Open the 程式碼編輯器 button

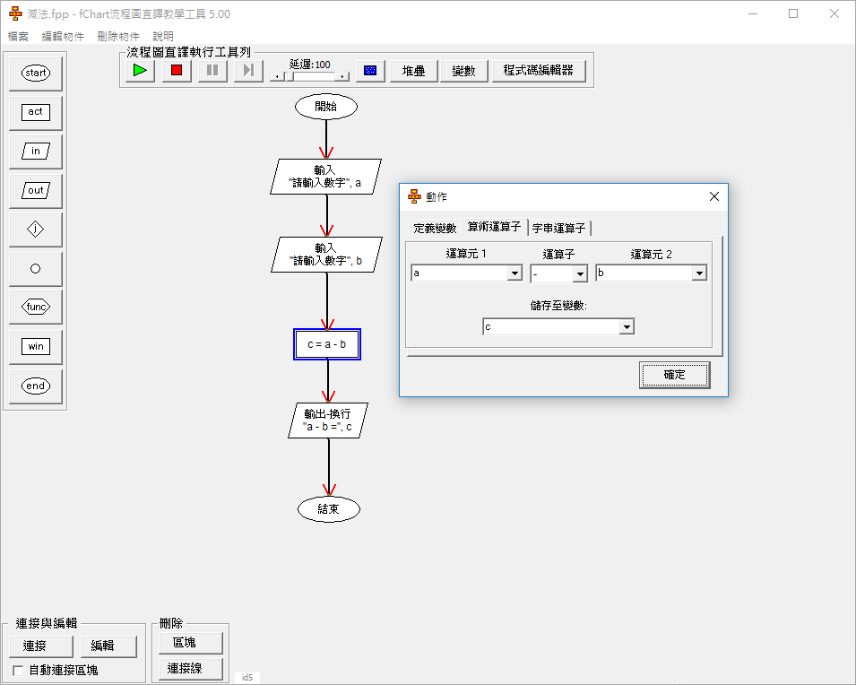[538, 71]
